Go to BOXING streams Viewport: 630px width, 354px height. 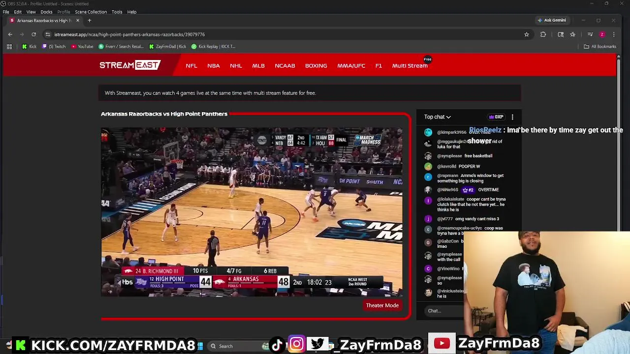(x=316, y=65)
